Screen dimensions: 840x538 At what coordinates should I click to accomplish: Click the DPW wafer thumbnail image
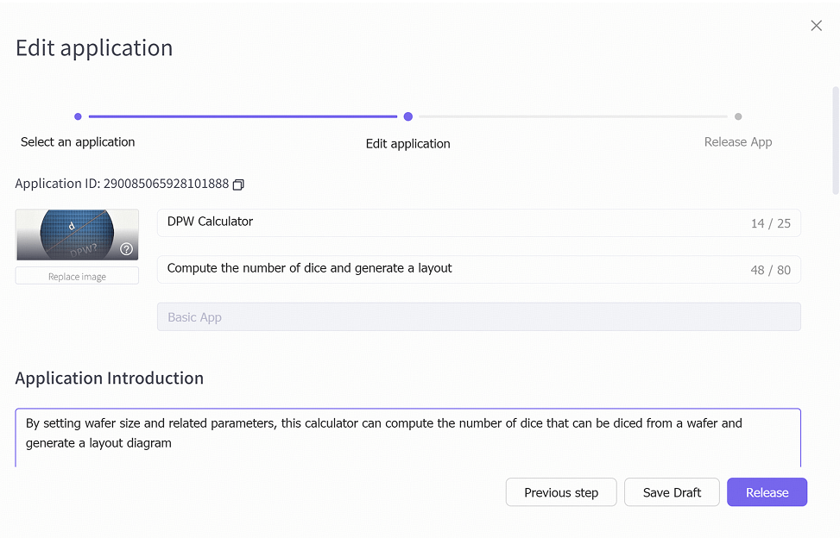tap(77, 235)
